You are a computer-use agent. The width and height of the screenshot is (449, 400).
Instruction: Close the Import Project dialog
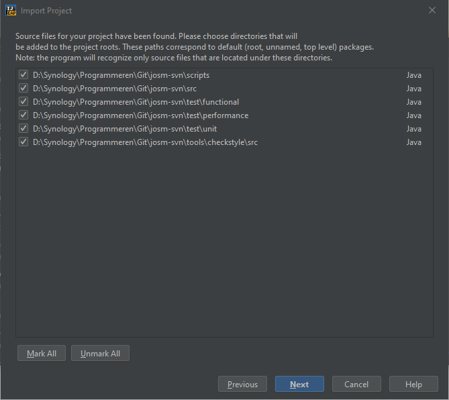pos(432,10)
